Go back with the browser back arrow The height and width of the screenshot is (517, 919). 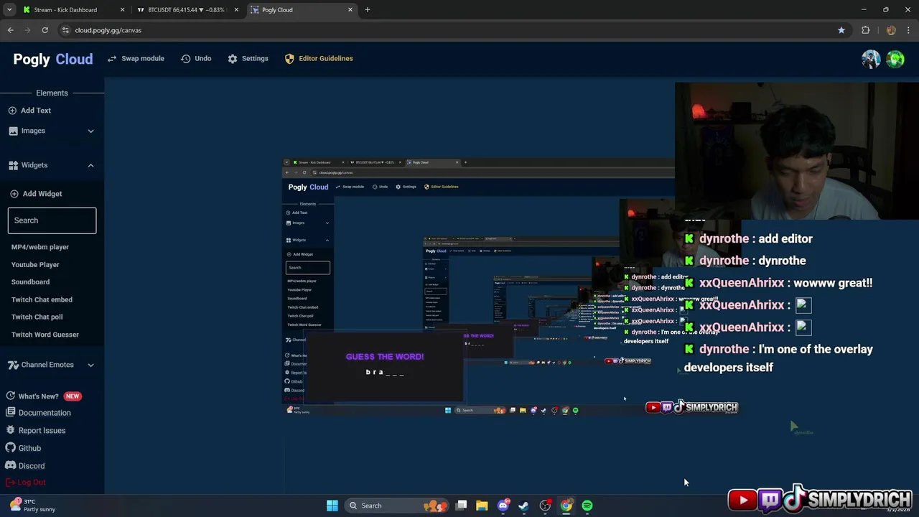[x=10, y=30]
